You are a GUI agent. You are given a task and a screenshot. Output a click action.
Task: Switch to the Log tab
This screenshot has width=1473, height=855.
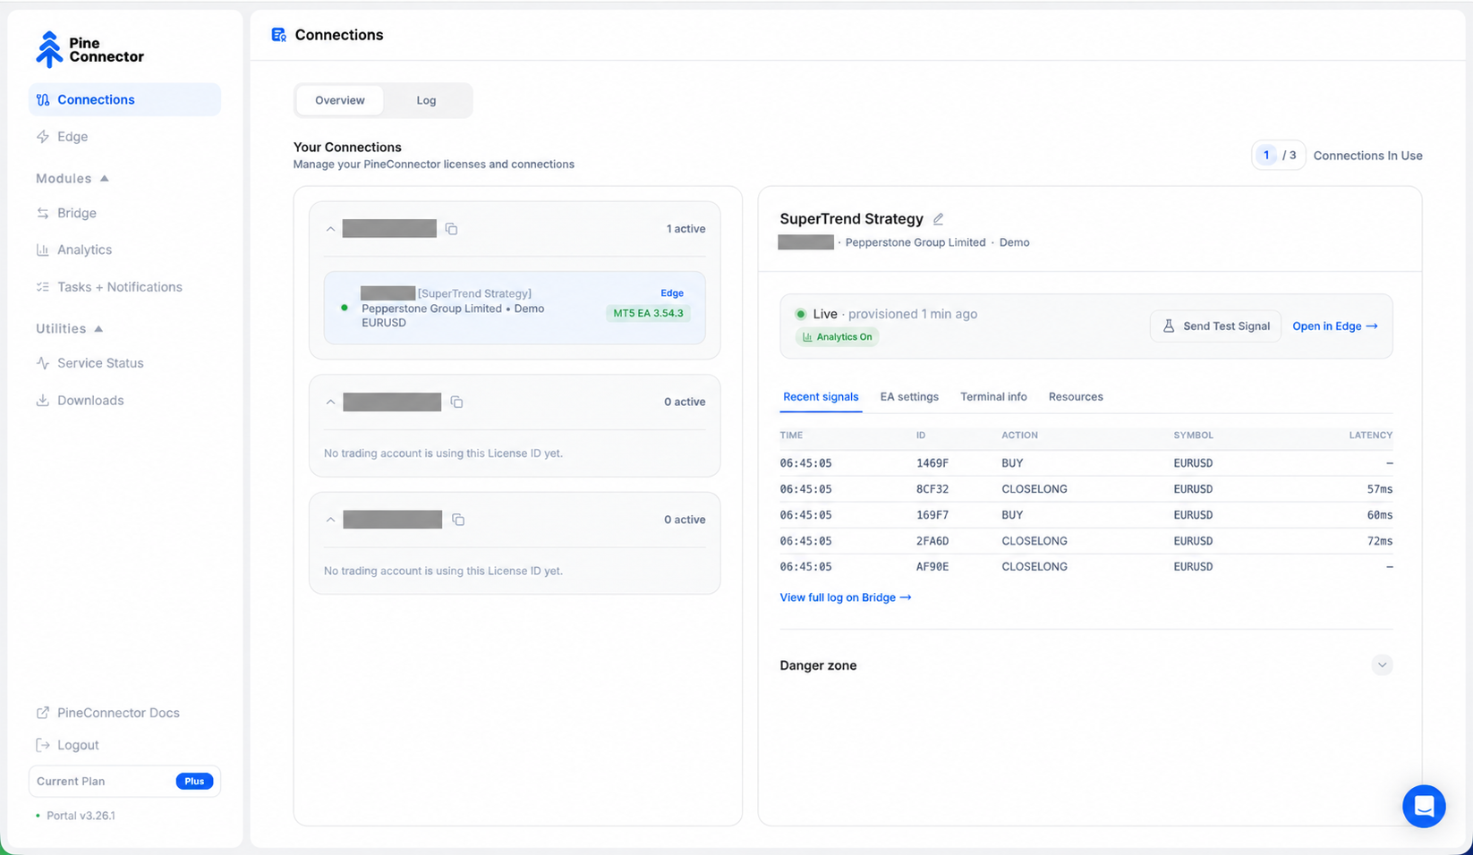[426, 100]
